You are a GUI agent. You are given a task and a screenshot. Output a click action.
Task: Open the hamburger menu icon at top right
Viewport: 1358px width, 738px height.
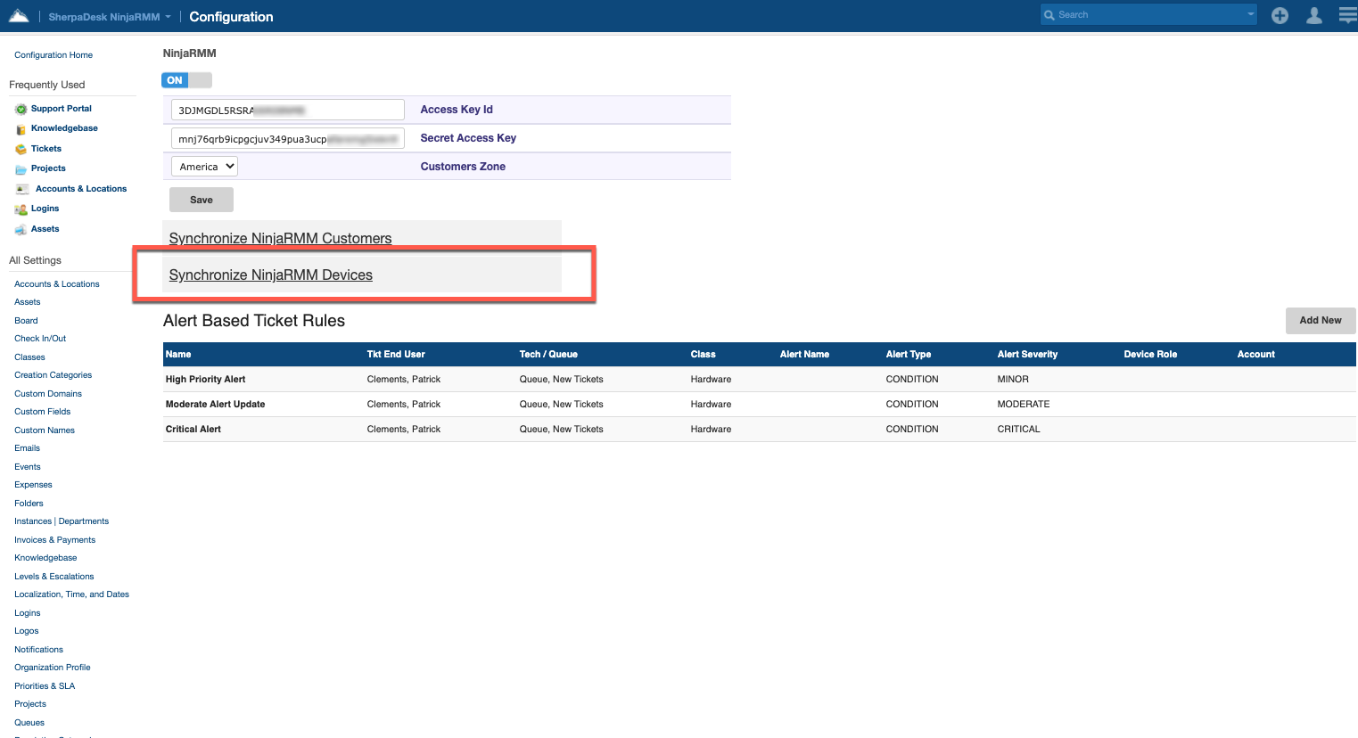[x=1347, y=15]
